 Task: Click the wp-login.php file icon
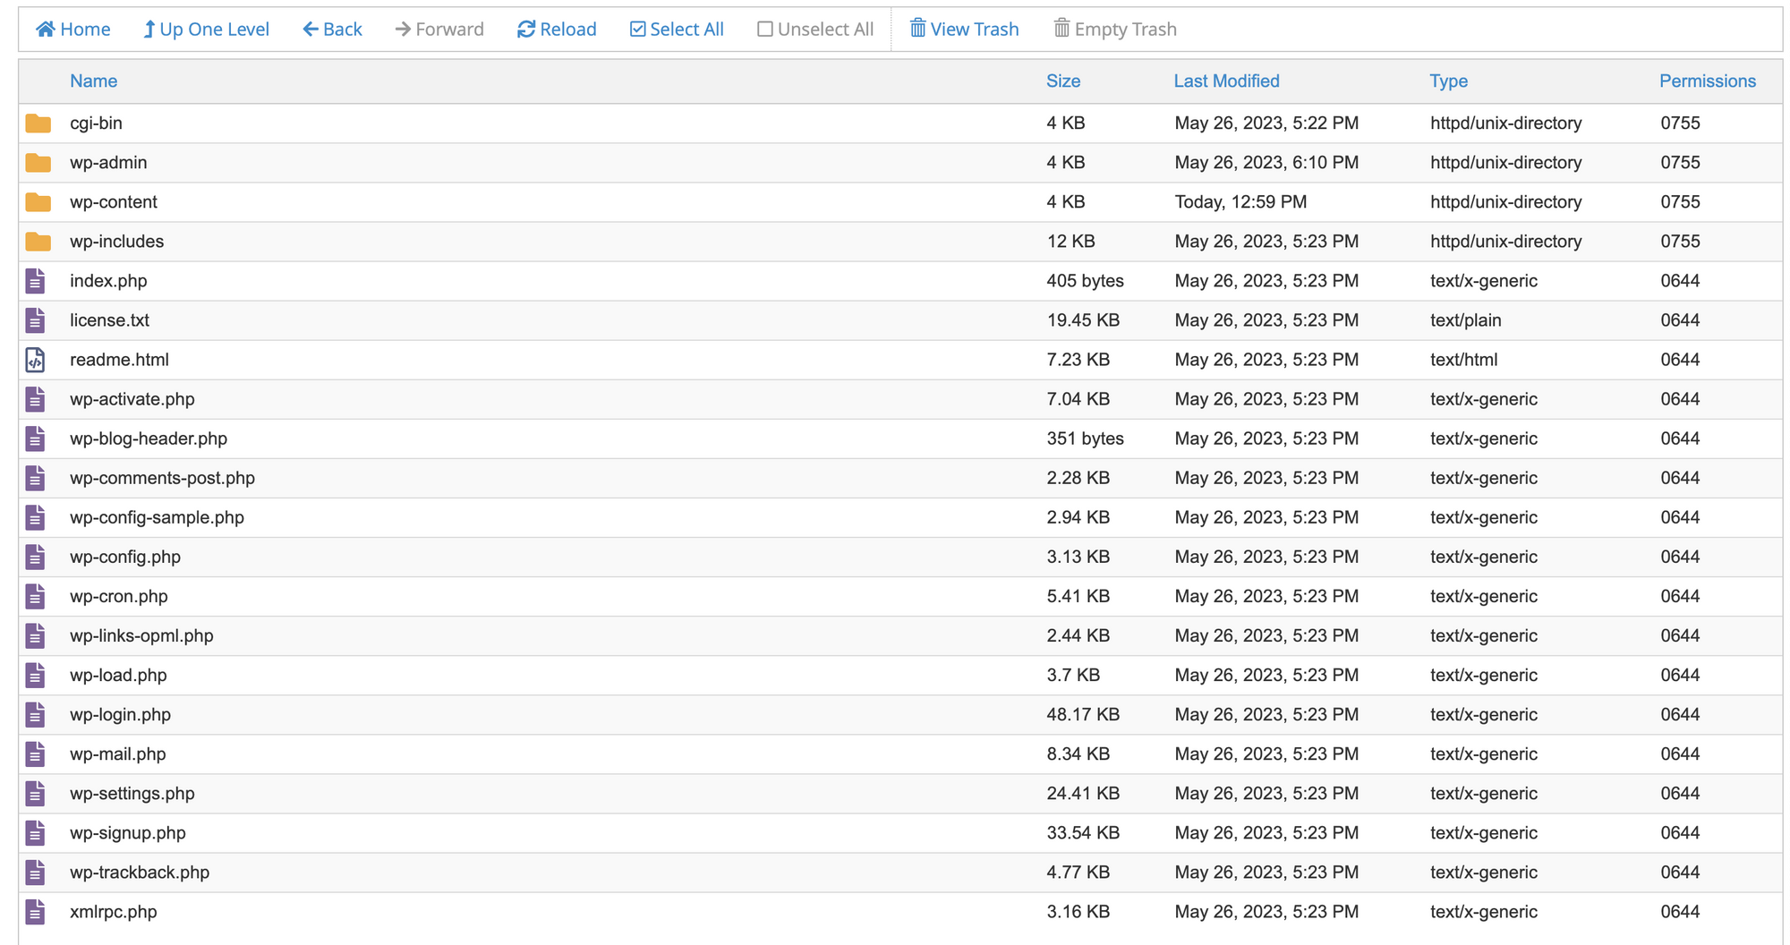coord(35,714)
